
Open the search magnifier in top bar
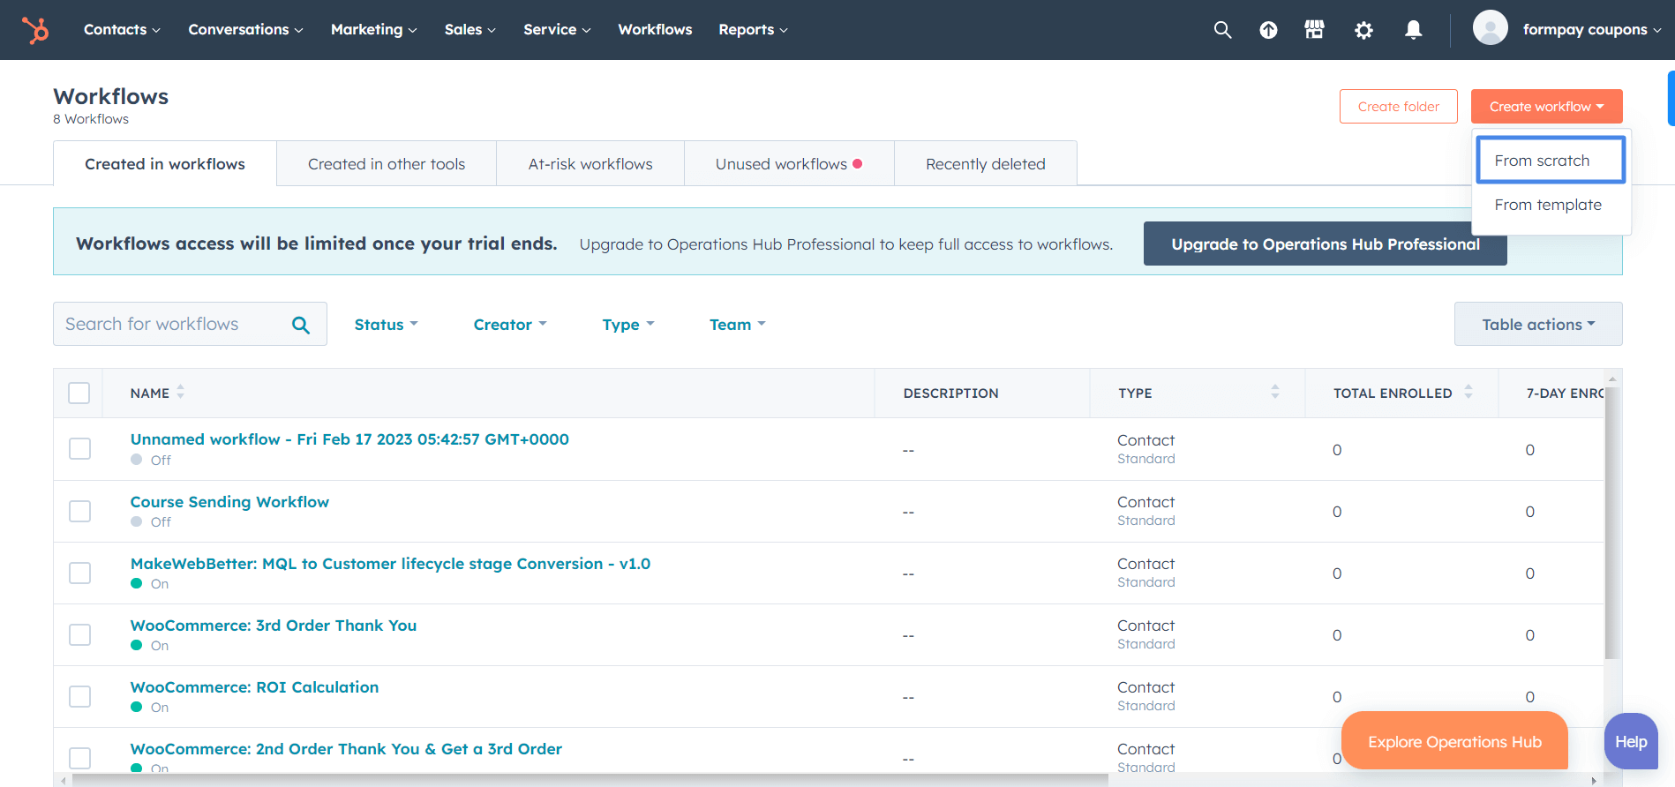click(1222, 30)
